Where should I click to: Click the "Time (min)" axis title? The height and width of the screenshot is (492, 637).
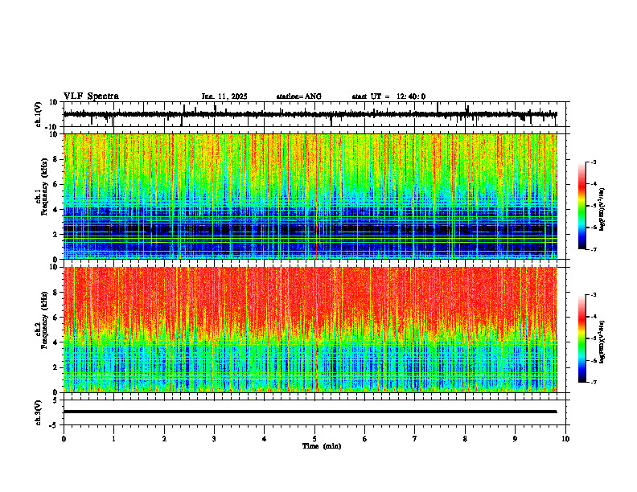[x=322, y=446]
